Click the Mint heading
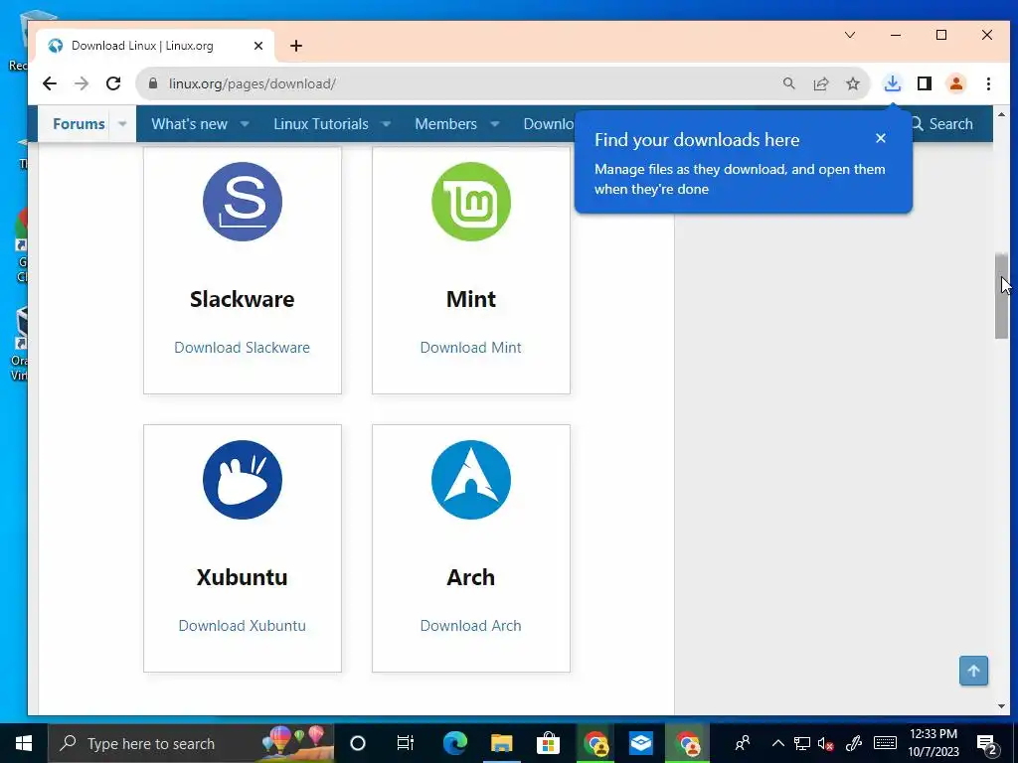Screen dimensions: 1018x763 click(470, 299)
